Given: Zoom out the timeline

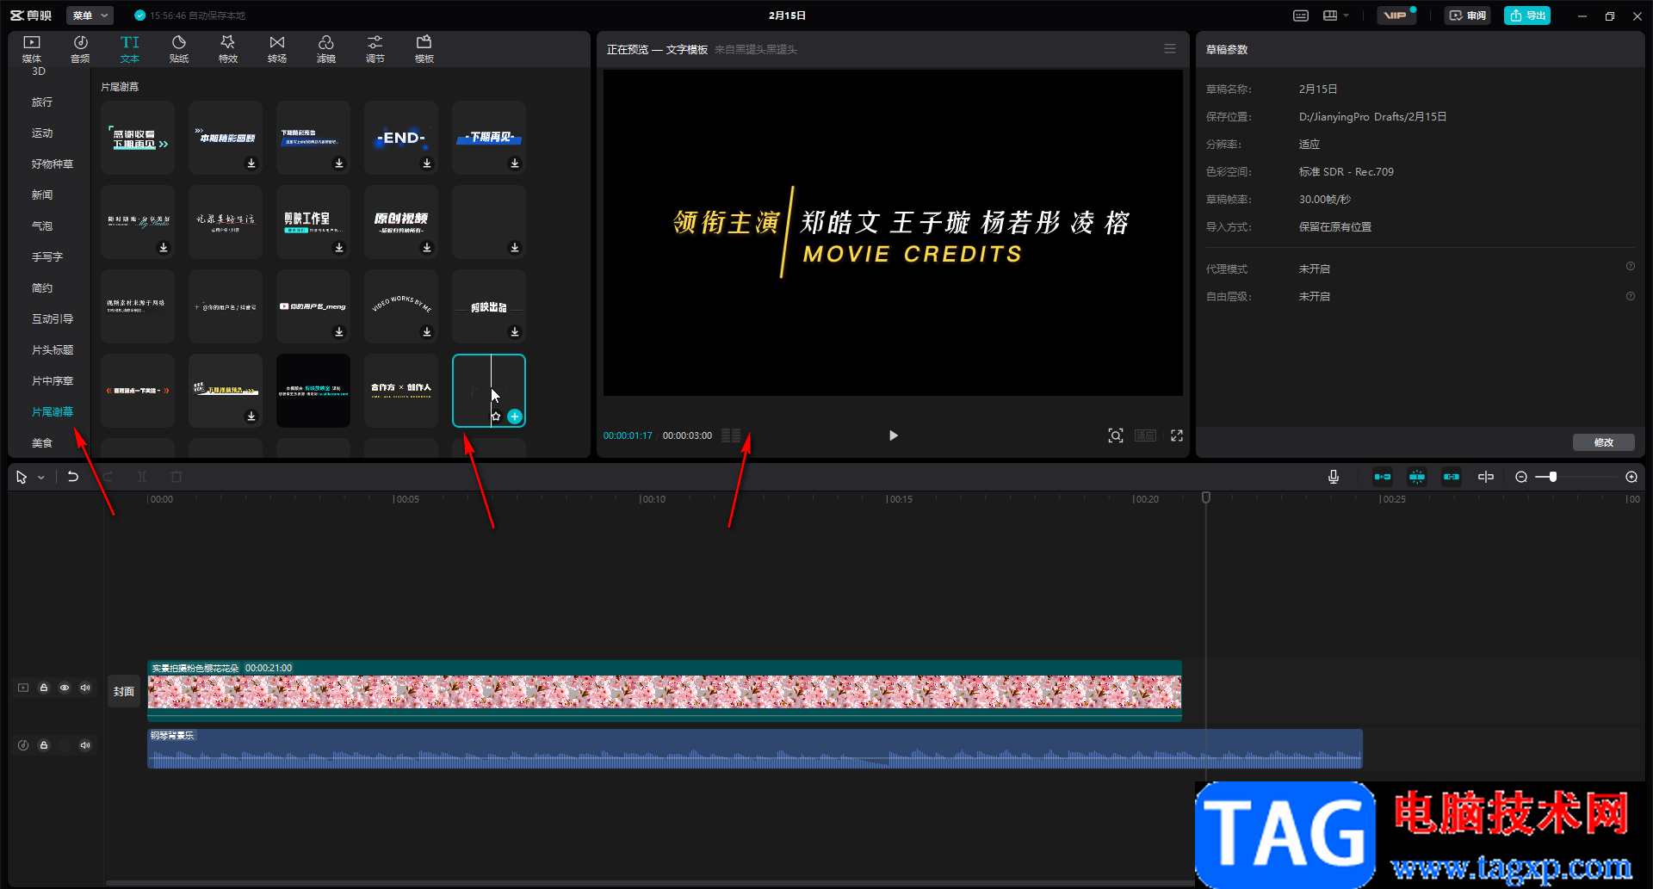Looking at the screenshot, I should click(x=1521, y=477).
